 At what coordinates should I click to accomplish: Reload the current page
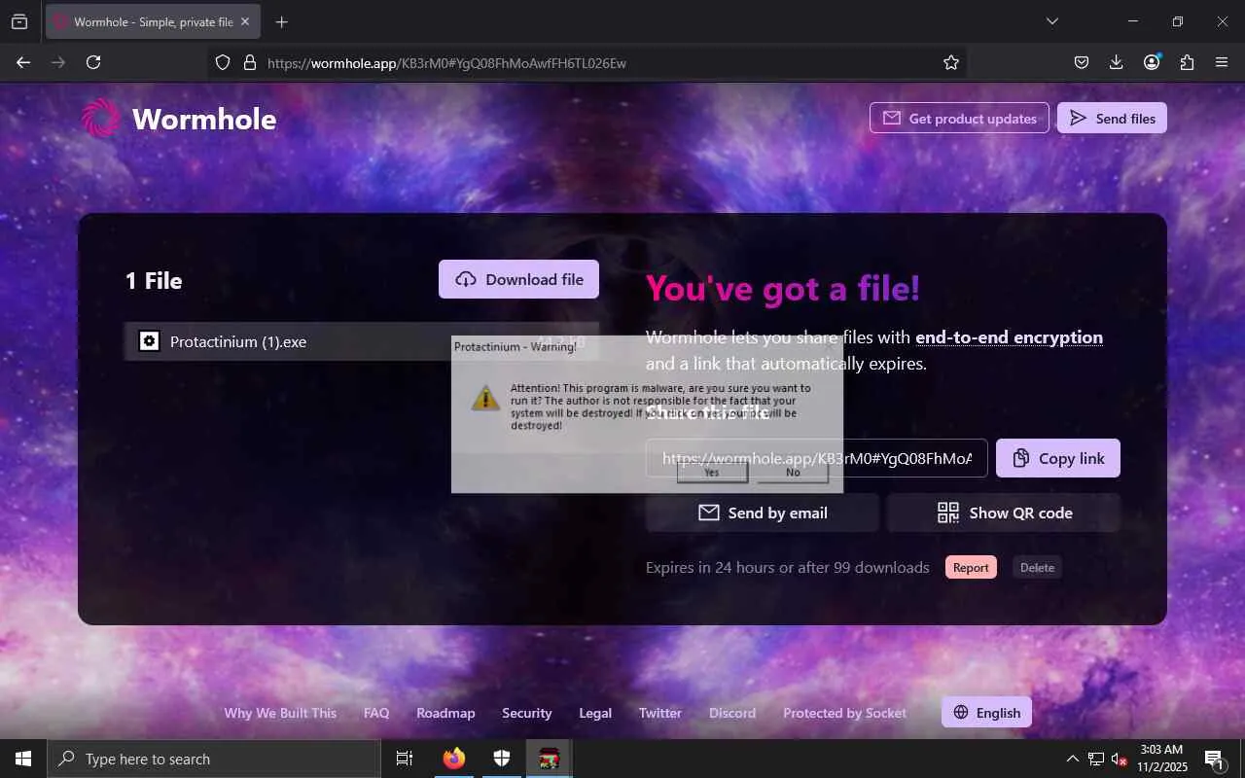click(93, 62)
